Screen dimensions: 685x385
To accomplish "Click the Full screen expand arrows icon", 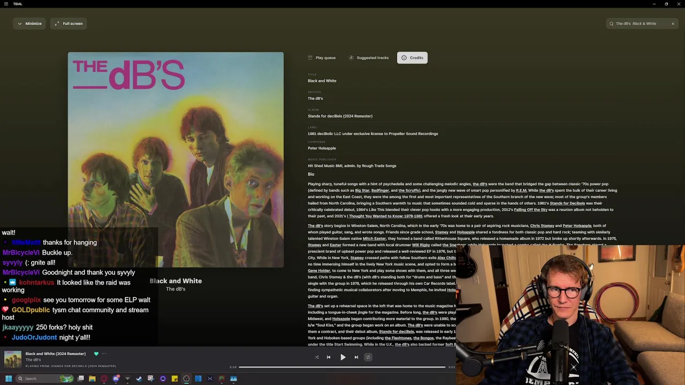I will (57, 24).
